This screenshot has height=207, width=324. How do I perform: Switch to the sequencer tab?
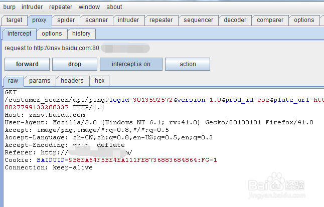click(198, 20)
